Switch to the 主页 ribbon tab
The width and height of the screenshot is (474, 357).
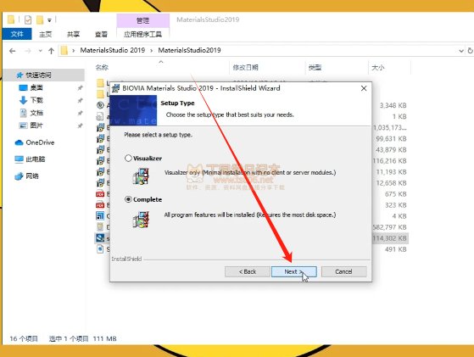(x=45, y=34)
